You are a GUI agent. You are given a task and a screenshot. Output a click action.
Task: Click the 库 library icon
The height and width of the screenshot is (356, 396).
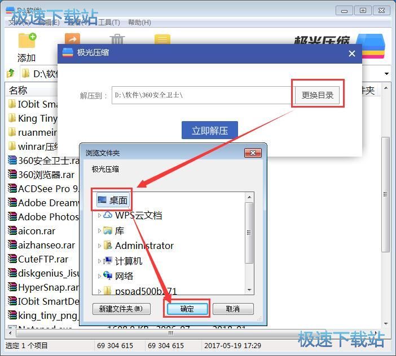[x=108, y=230]
